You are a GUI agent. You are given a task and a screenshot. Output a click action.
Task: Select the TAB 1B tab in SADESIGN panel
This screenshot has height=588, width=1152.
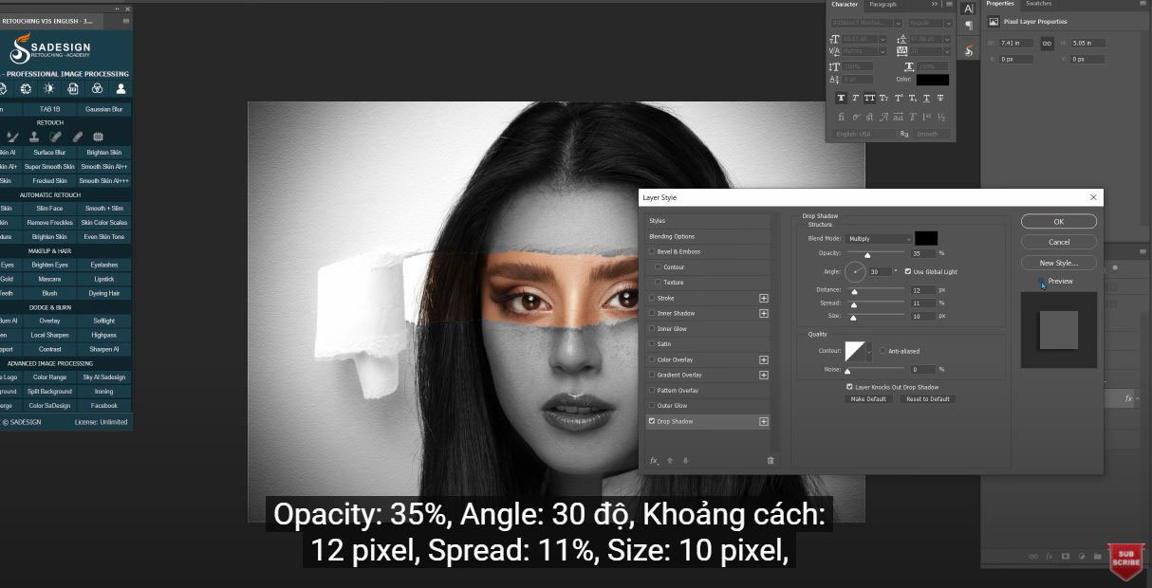pos(49,109)
